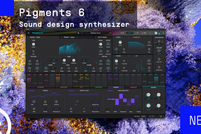
Task: Click the lightbulb sound design tips icon
Action: (150, 33)
